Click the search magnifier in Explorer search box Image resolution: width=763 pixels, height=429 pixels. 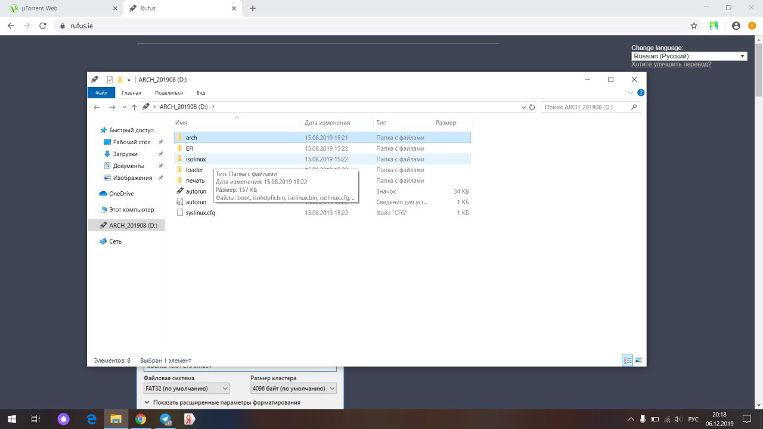click(634, 107)
